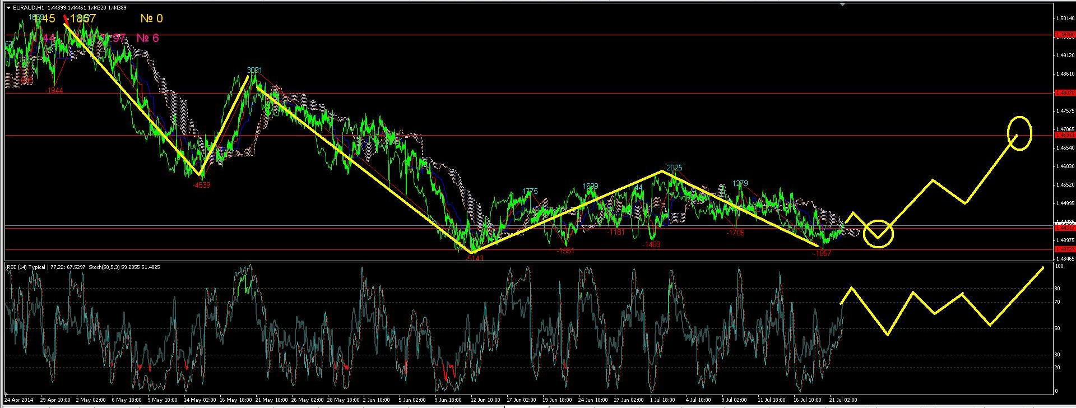Click the 2025 swing high label
Screen dimensions: 1076x408
675,168
